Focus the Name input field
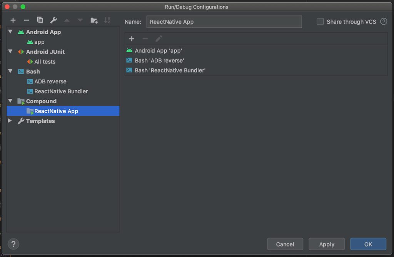 click(224, 22)
